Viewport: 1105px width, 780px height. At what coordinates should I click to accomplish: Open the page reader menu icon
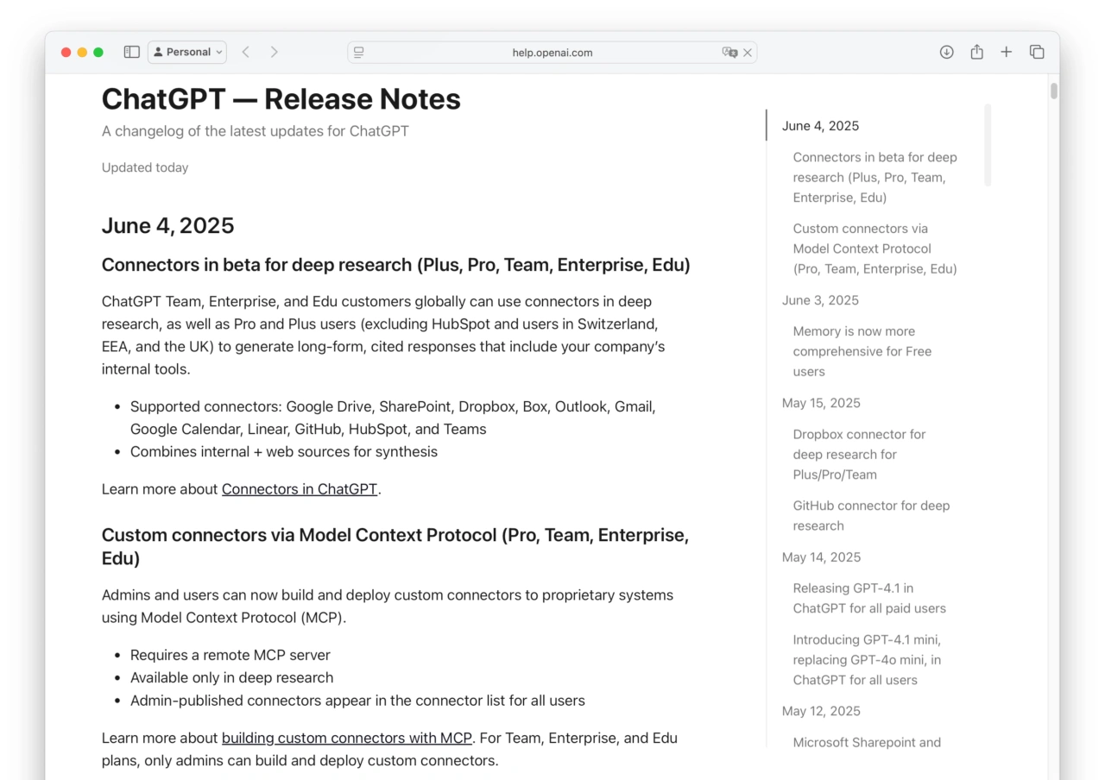pyautogui.click(x=359, y=53)
